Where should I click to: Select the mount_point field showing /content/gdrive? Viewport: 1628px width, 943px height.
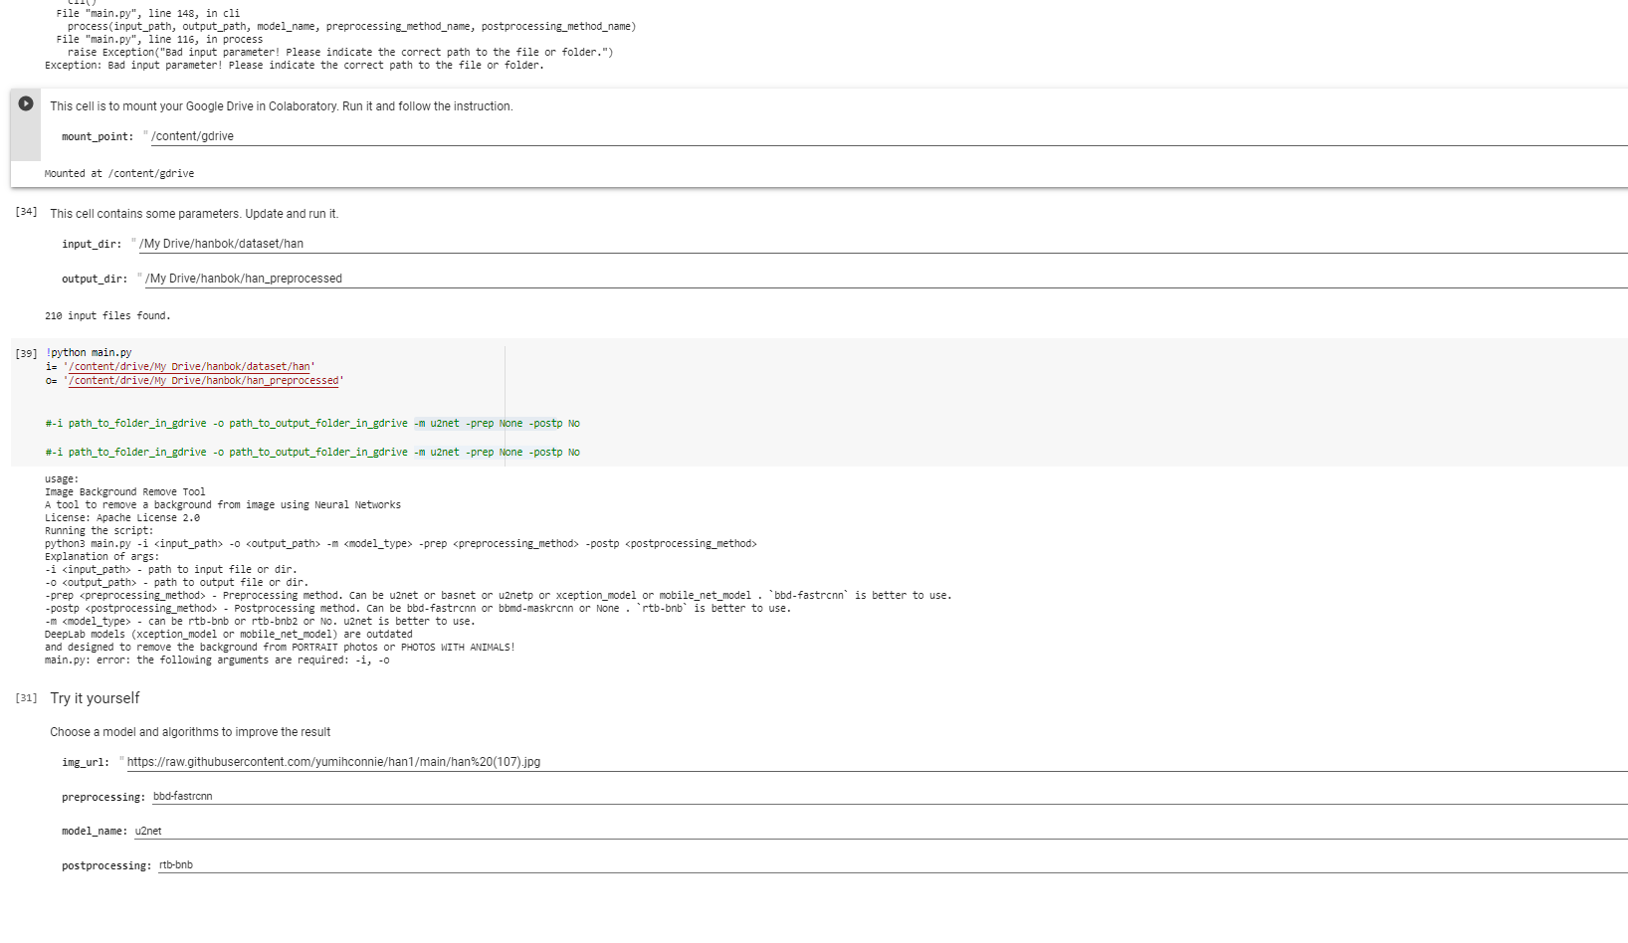(192, 136)
